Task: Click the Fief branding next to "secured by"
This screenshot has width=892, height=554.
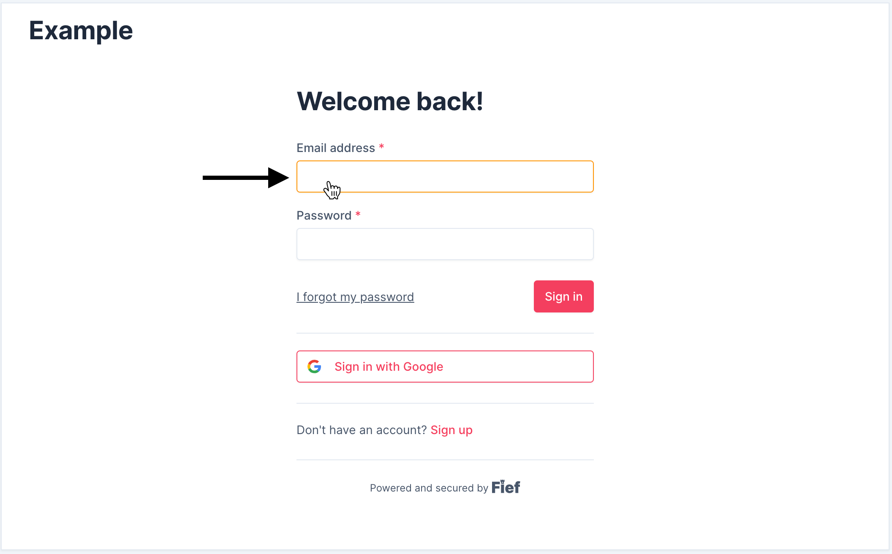Action: (x=506, y=487)
